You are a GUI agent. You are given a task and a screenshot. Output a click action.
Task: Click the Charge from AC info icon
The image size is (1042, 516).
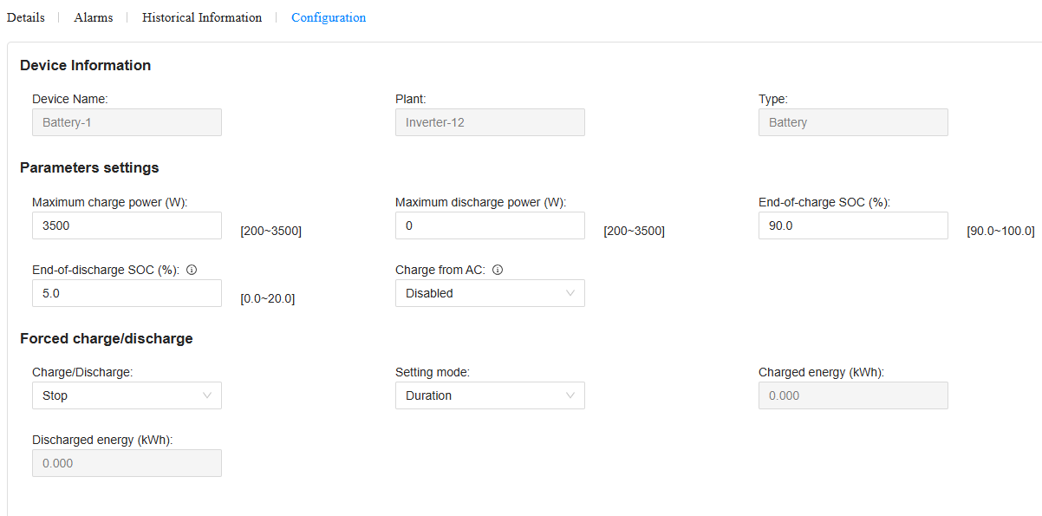click(x=498, y=270)
